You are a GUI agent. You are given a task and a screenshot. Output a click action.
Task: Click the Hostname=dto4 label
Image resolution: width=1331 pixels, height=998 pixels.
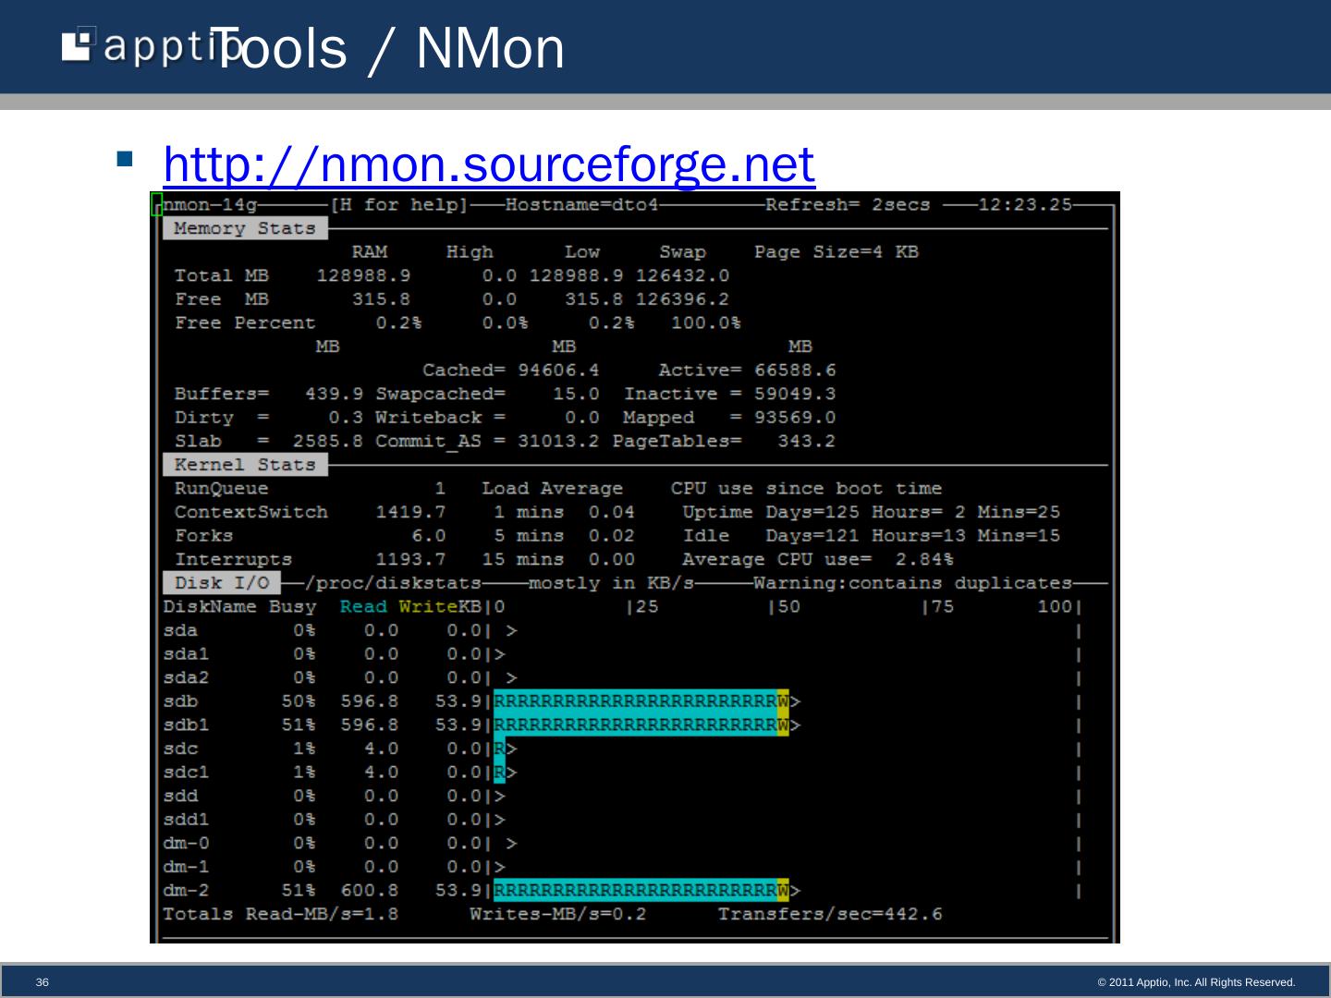tap(581, 204)
